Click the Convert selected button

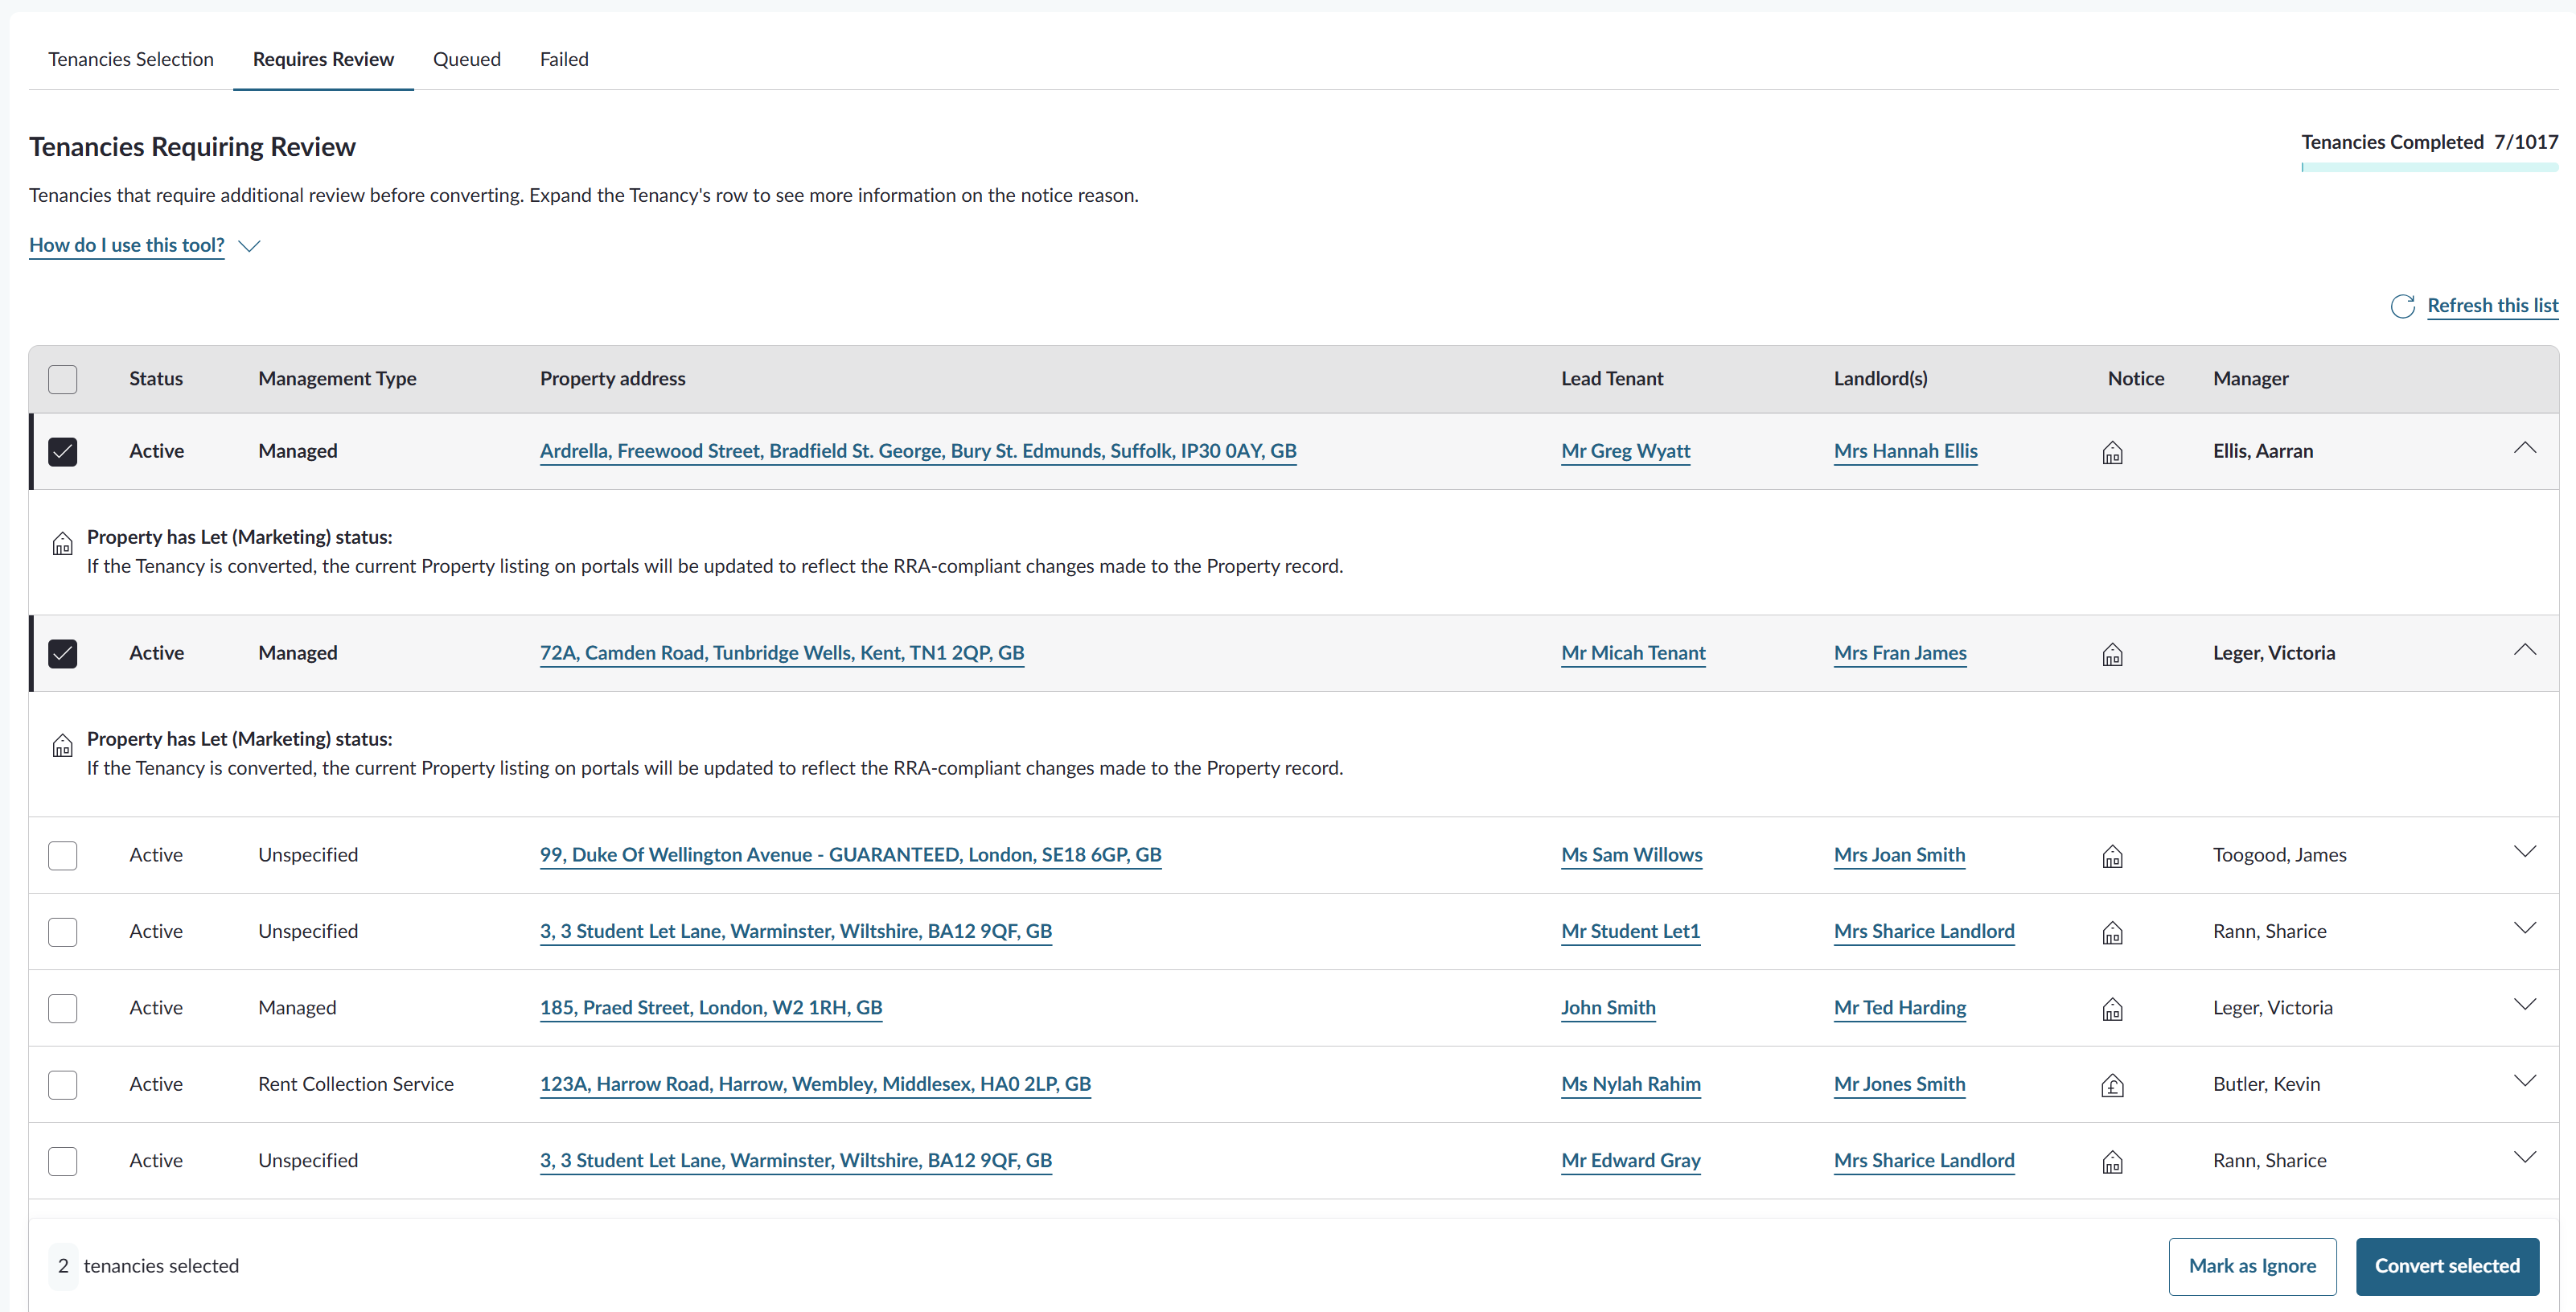tap(2447, 1266)
